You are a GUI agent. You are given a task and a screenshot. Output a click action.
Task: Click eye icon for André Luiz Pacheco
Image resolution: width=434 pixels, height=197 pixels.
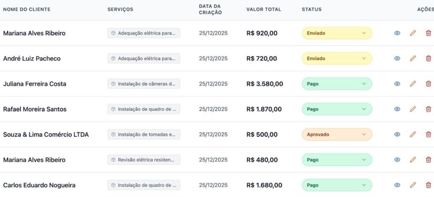click(x=397, y=58)
